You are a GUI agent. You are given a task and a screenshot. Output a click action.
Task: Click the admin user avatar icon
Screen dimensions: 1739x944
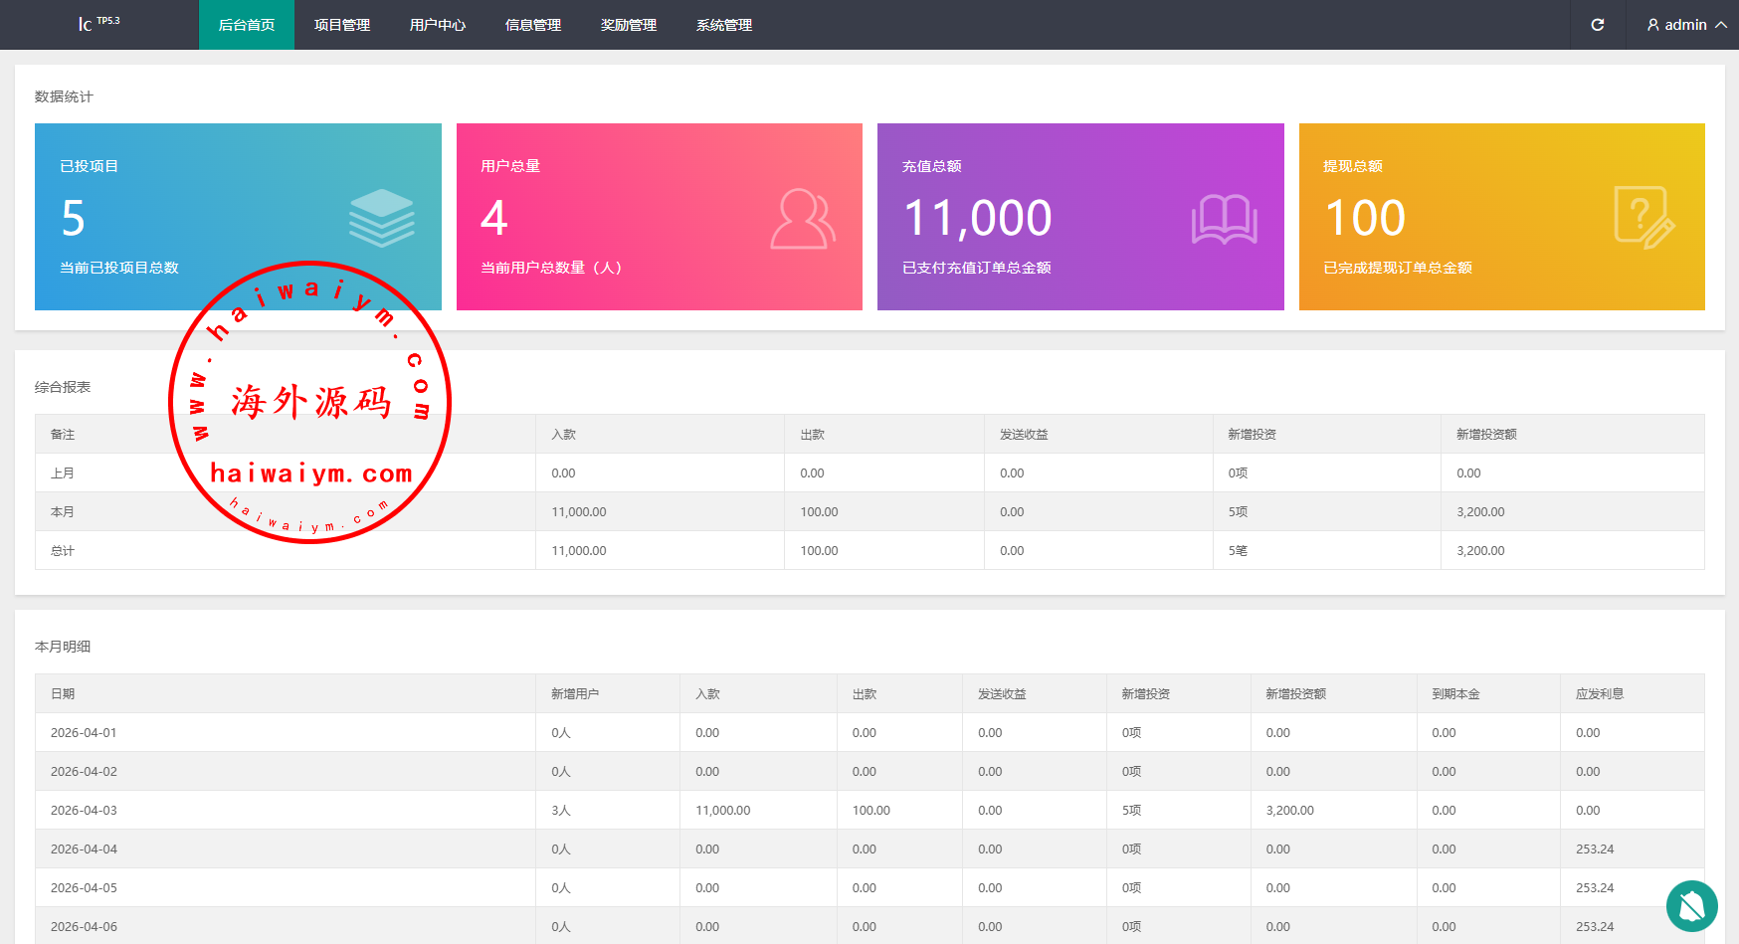pos(1653,25)
